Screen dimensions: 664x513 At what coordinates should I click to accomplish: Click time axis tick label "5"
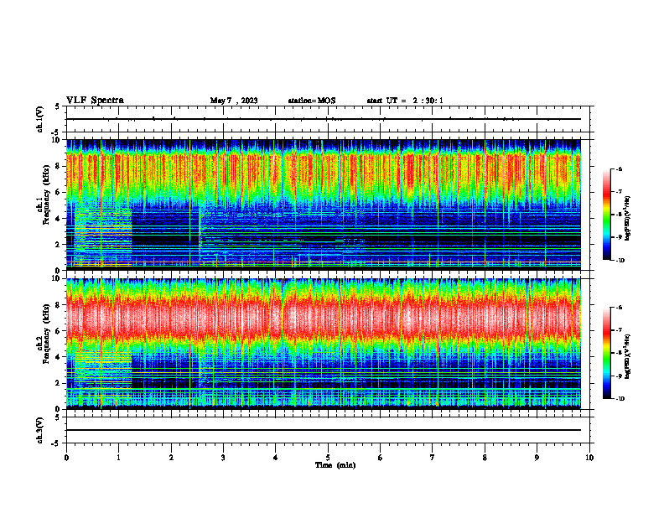(328, 458)
